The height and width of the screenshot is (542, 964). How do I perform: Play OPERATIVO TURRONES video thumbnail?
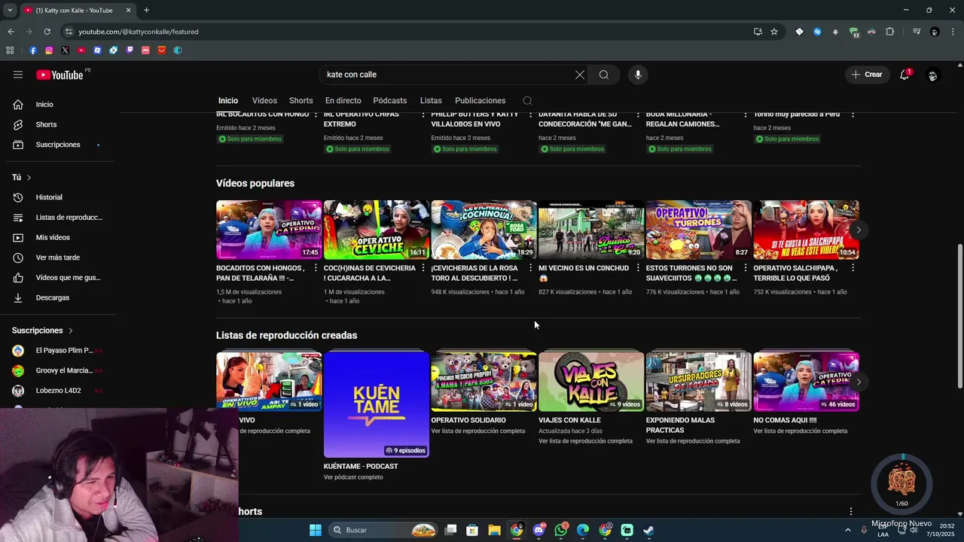699,230
